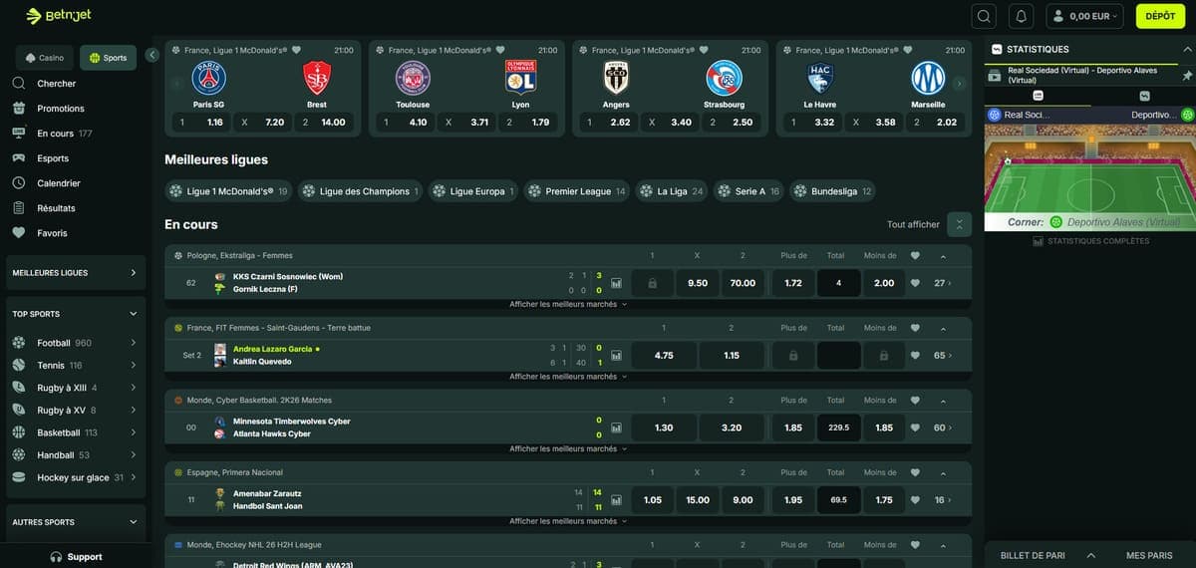Filter by the Premier League chip
This screenshot has width=1196, height=568.
576,191
